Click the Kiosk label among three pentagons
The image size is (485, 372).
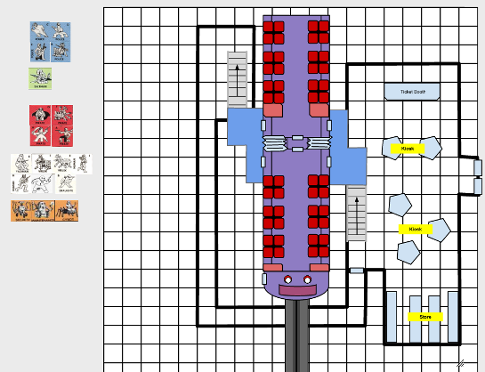pos(416,229)
